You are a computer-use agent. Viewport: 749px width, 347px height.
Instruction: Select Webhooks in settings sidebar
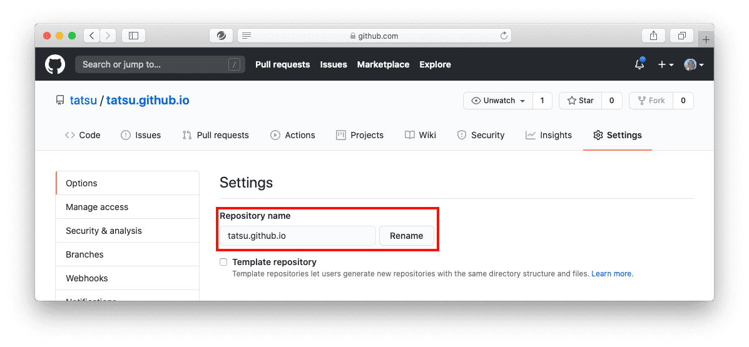pos(128,278)
